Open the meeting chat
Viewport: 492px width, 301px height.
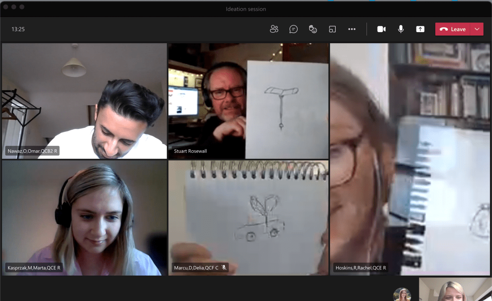tap(293, 29)
